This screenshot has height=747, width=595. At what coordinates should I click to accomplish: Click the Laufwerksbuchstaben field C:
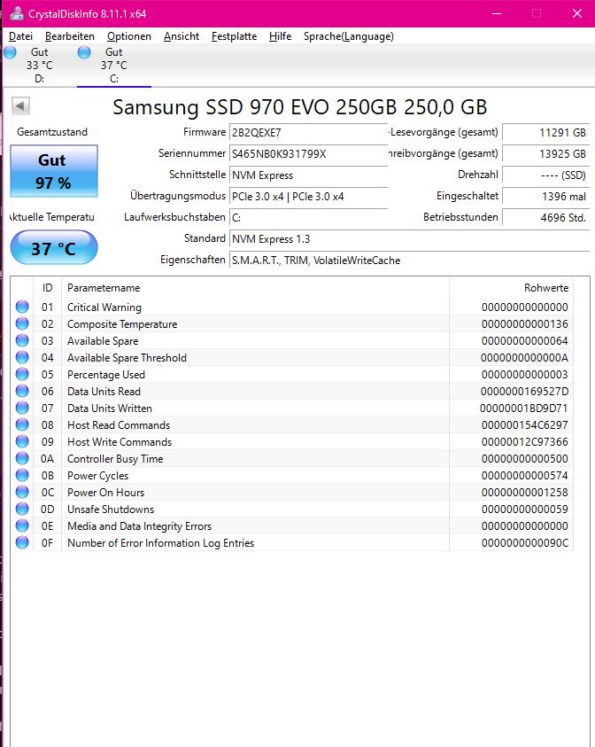[x=308, y=218]
